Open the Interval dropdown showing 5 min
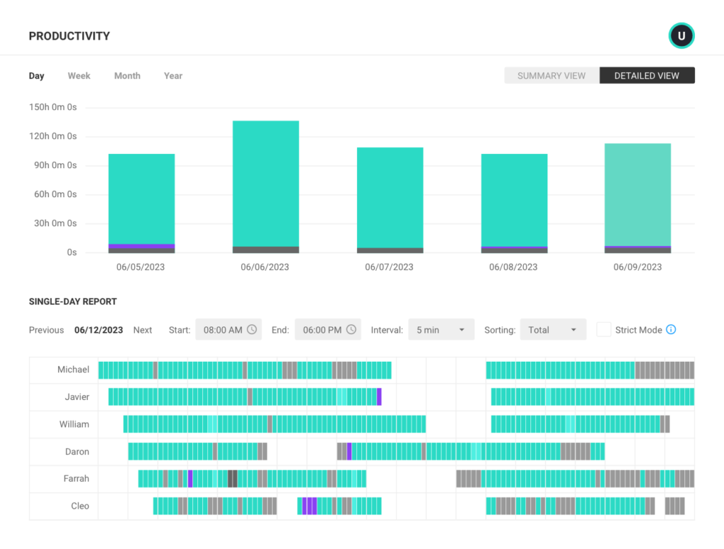The width and height of the screenshot is (724, 549). (441, 329)
